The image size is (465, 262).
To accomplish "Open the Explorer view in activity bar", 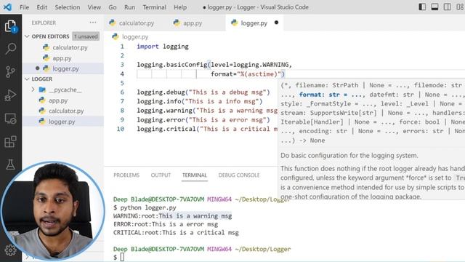I will click(x=11, y=26).
